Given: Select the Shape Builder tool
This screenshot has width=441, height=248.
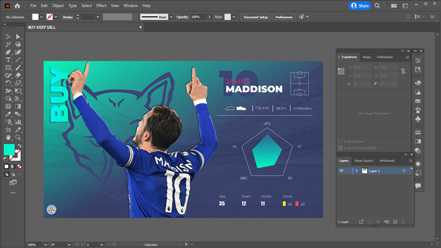Looking at the screenshot, I should [8, 98].
